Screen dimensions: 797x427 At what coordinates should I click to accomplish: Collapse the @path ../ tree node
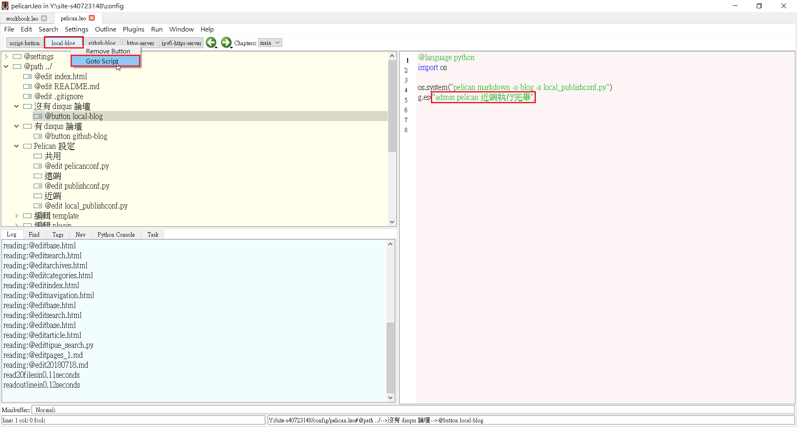click(x=6, y=67)
